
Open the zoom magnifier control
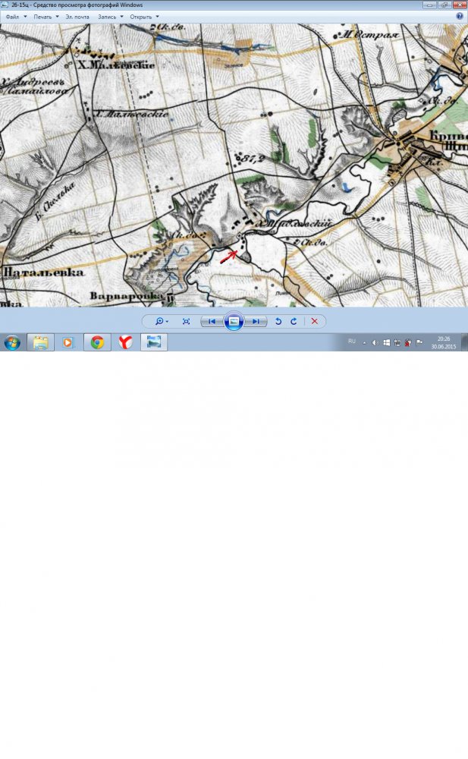tap(161, 322)
